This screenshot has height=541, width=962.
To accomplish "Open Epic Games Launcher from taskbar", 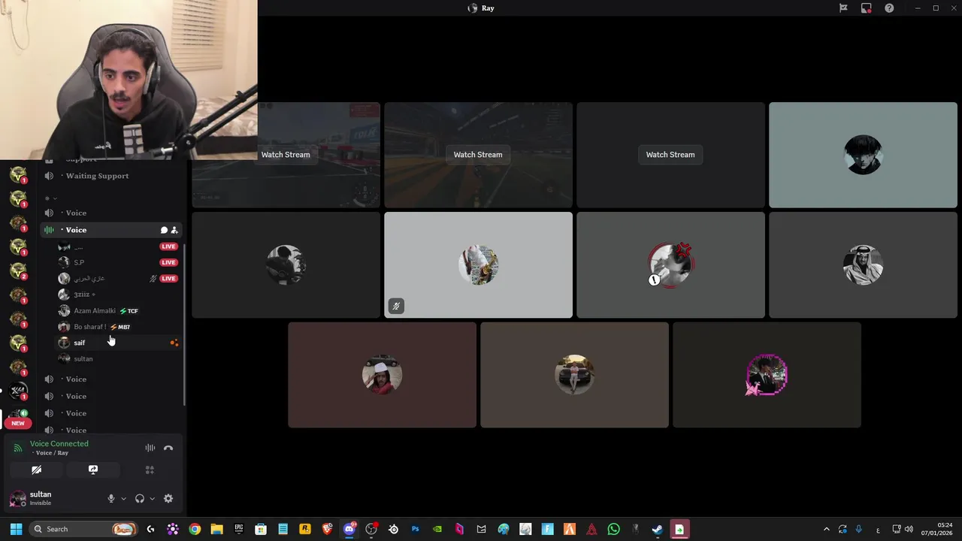I will coord(239,529).
